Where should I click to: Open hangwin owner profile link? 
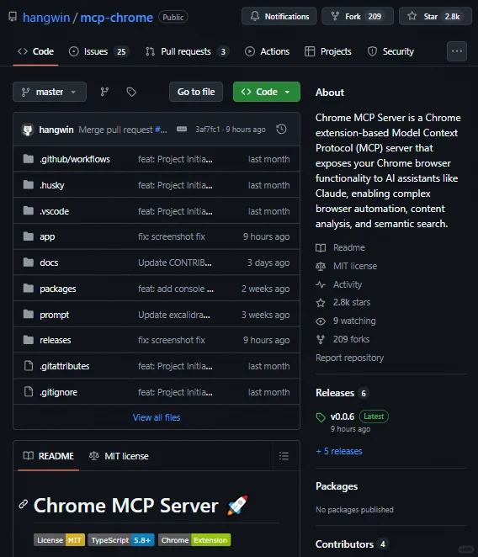(46, 18)
